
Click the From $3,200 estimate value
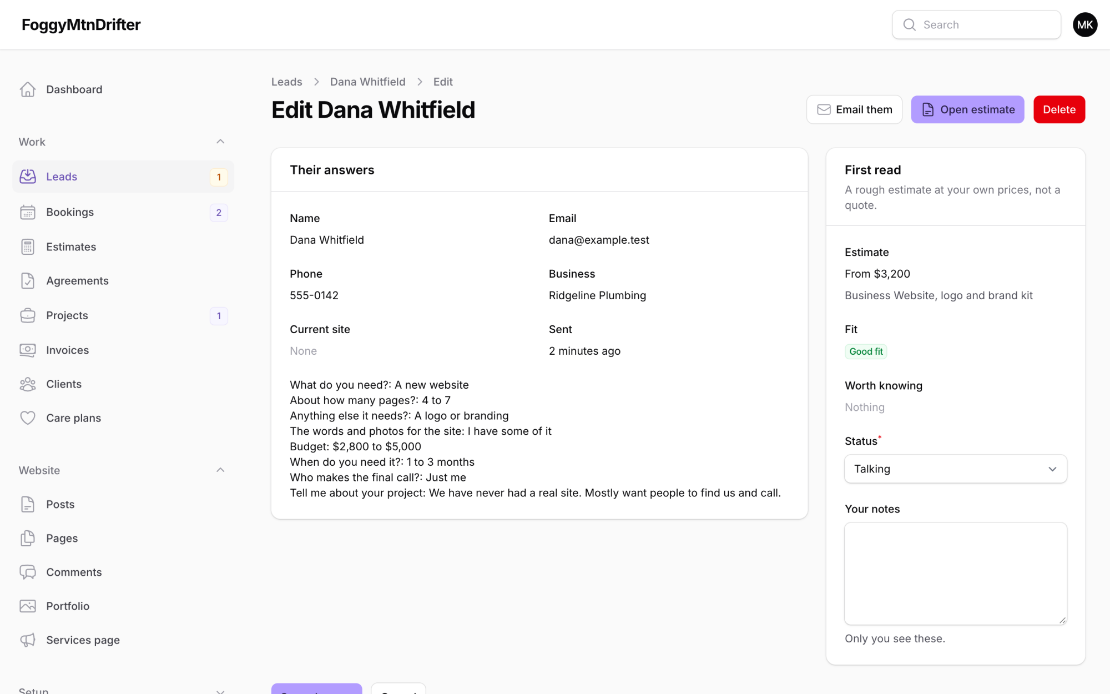tap(877, 274)
